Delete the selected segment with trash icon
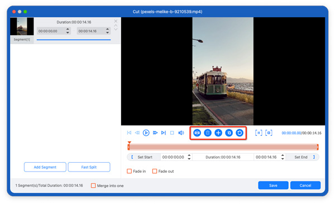Image resolution: width=335 pixels, height=204 pixels. point(208,133)
